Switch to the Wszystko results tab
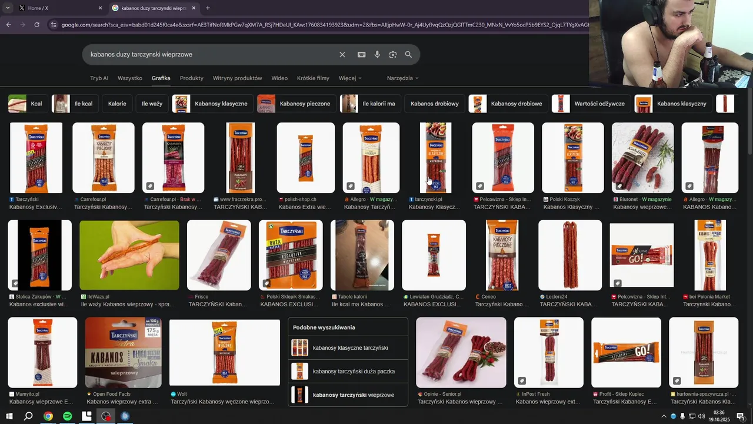The width and height of the screenshot is (753, 424). (x=130, y=78)
